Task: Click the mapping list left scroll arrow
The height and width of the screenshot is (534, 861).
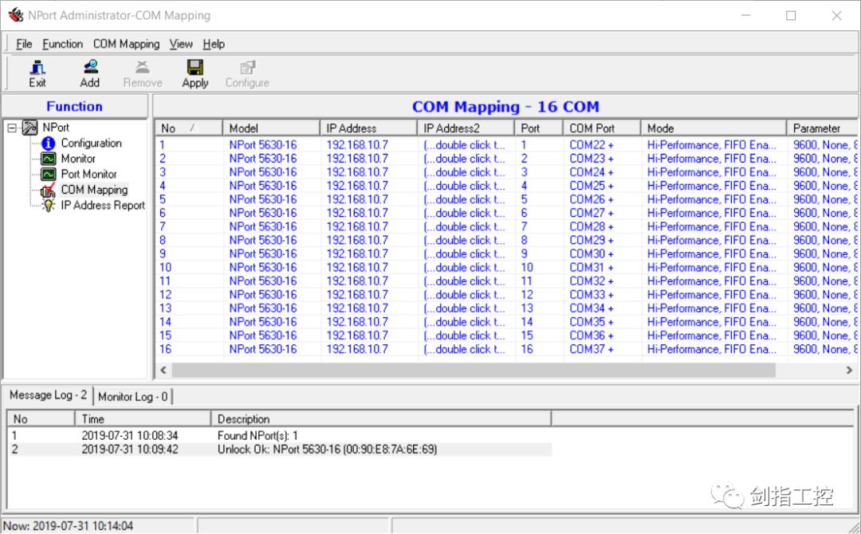Action: pos(163,371)
